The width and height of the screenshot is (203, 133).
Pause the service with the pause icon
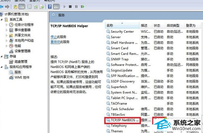click(x=76, y=6)
